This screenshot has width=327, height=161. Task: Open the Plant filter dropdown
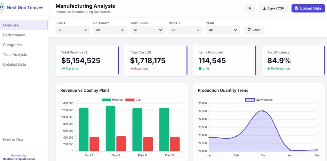click(x=72, y=30)
